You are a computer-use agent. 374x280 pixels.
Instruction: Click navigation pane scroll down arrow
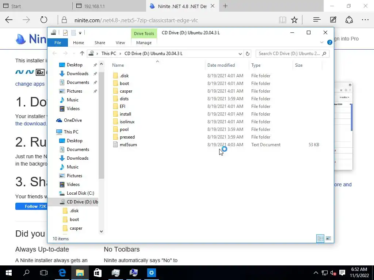coord(102,232)
